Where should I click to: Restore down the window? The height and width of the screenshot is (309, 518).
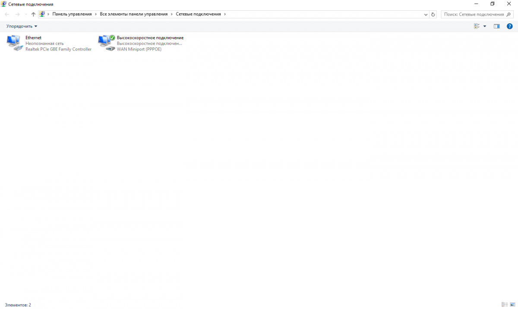pos(493,4)
